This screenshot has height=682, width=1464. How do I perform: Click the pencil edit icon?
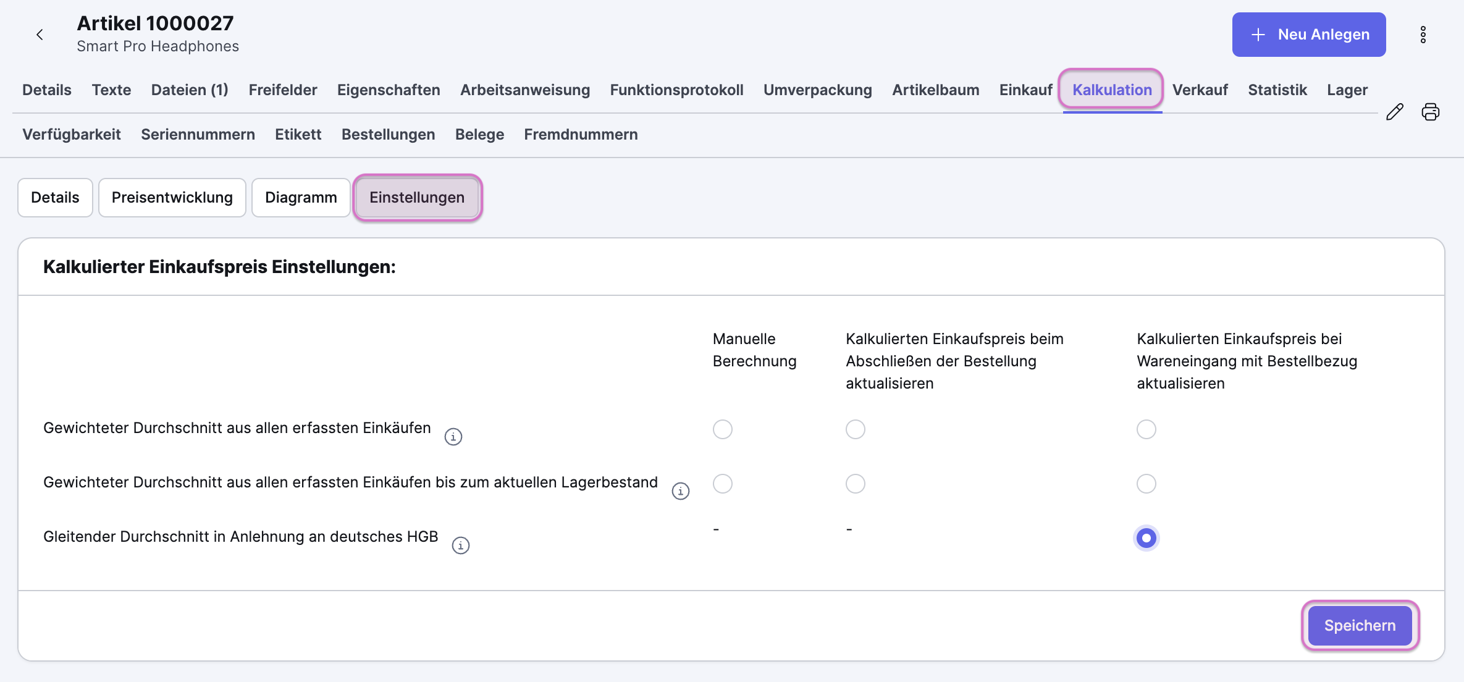point(1395,112)
